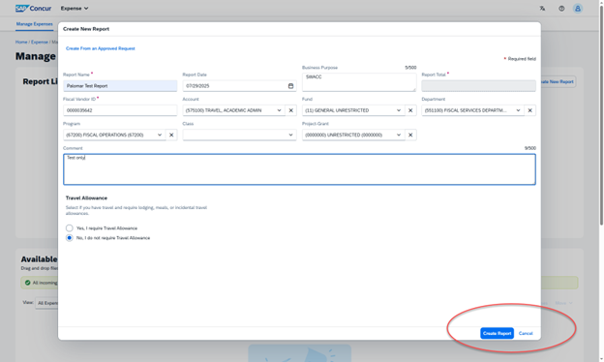Image resolution: width=604 pixels, height=362 pixels.
Task: Open the user profile icon
Action: (x=578, y=8)
